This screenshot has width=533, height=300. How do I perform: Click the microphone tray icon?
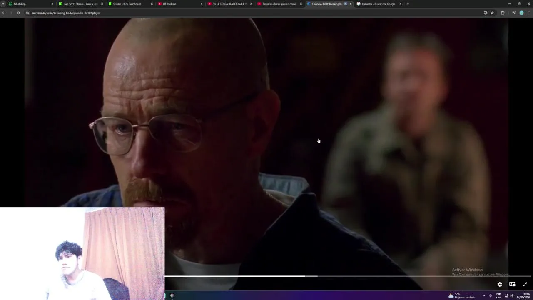(x=491, y=295)
